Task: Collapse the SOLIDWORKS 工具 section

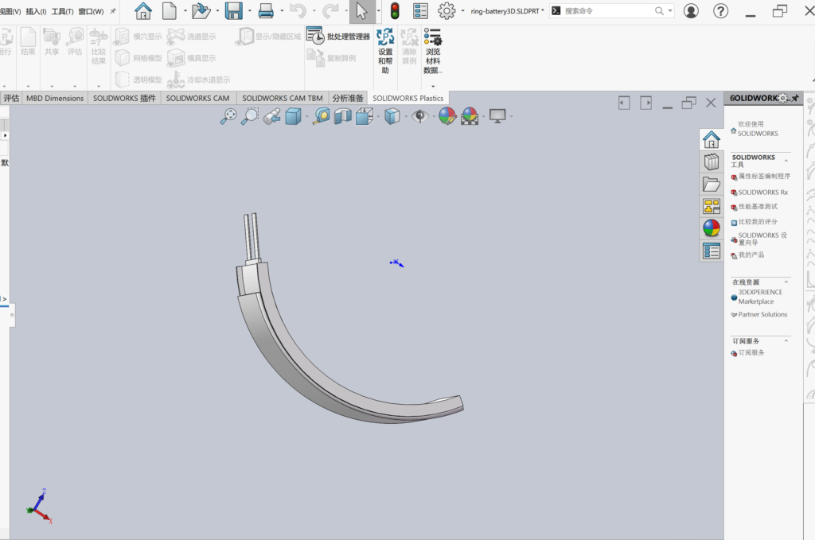Action: click(786, 160)
